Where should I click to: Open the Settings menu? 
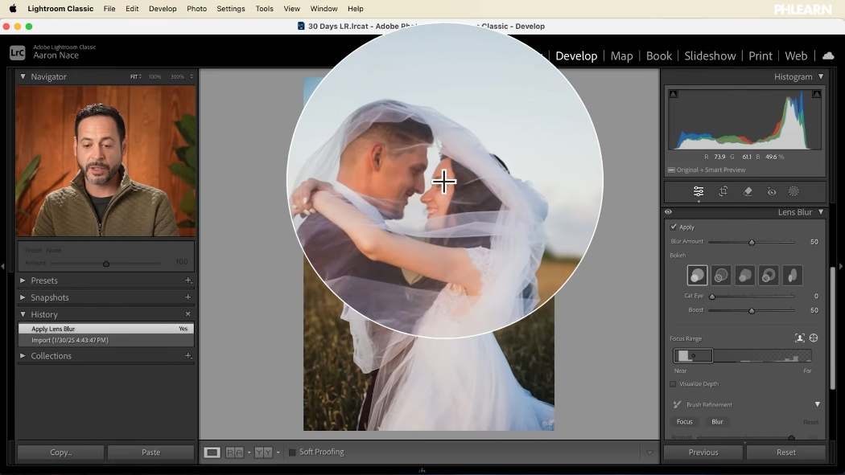pos(231,9)
